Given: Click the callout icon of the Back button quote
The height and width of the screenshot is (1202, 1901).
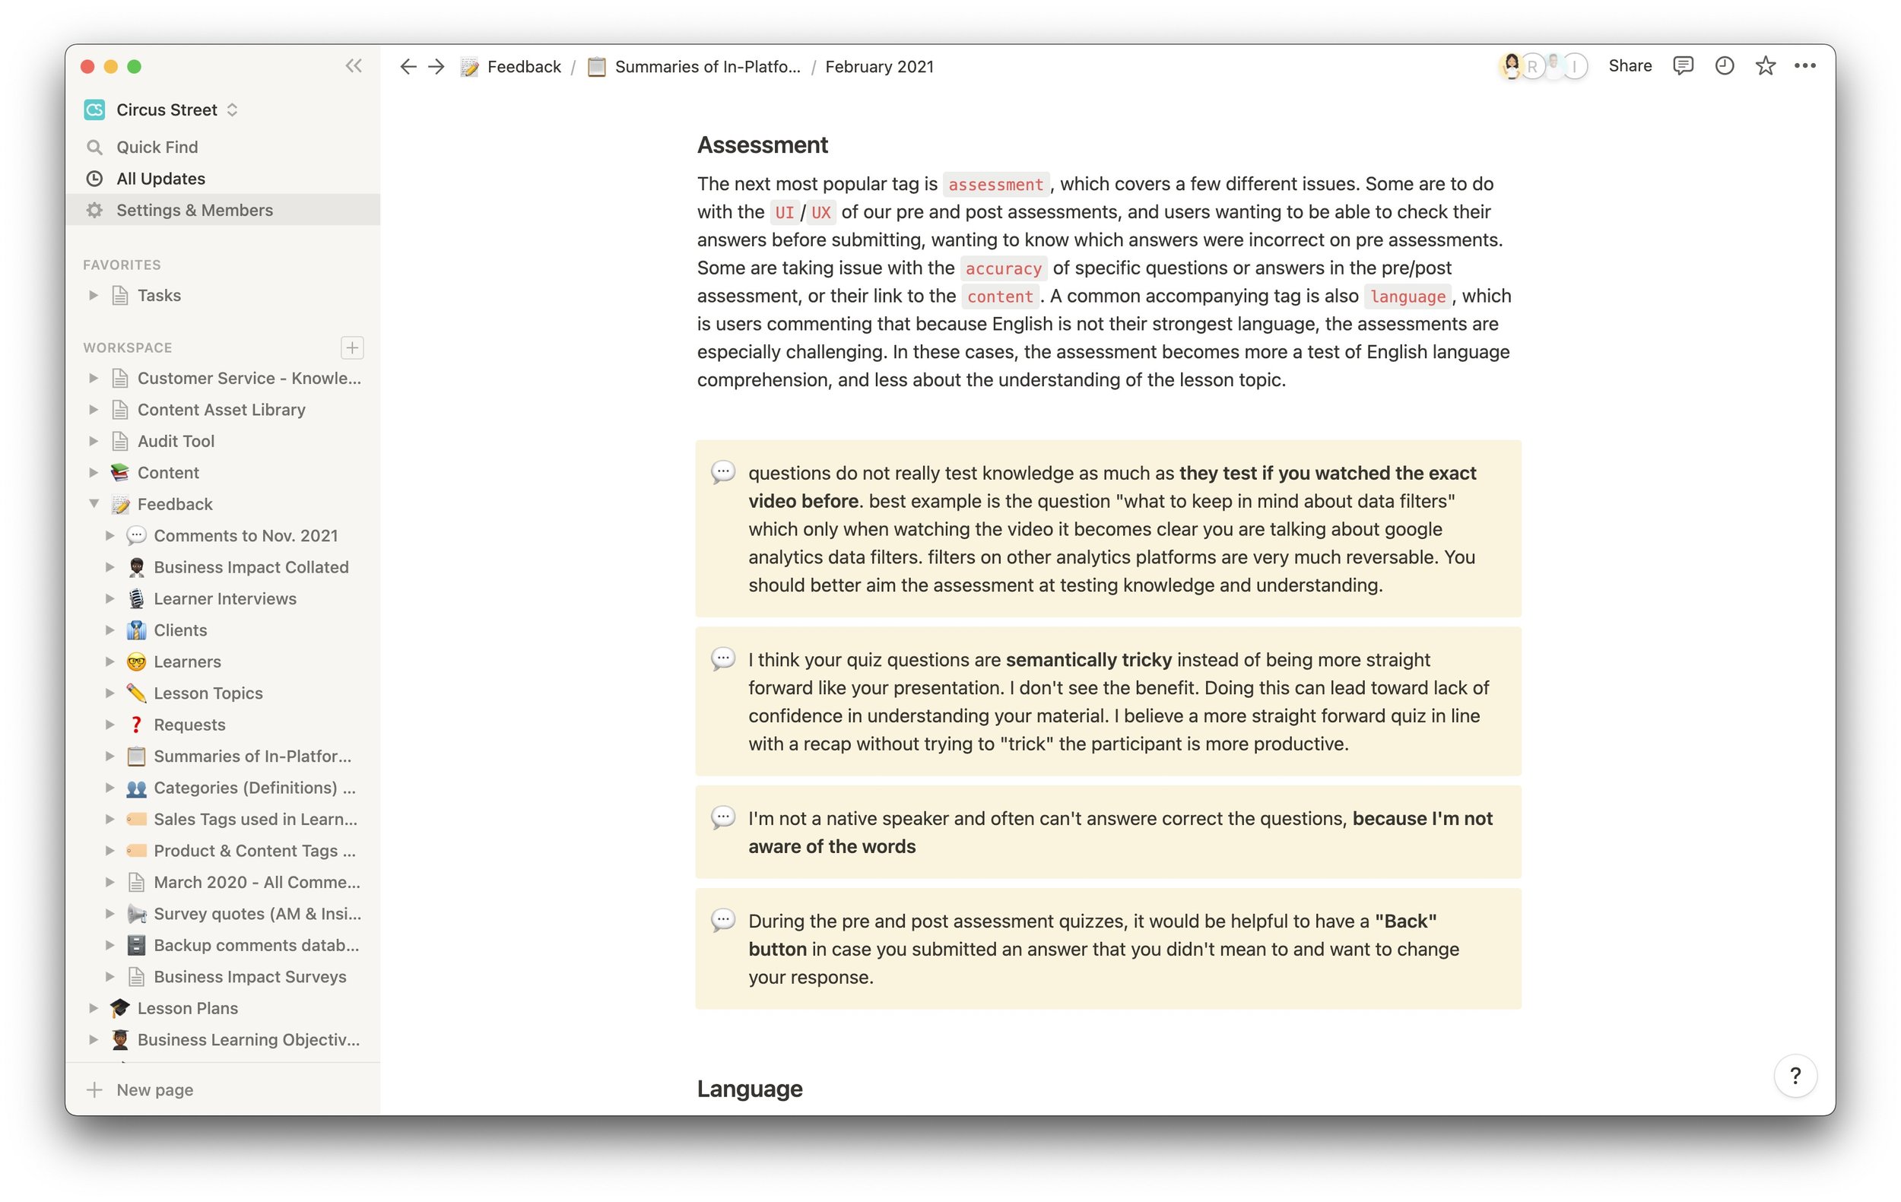Looking at the screenshot, I should point(723,919).
